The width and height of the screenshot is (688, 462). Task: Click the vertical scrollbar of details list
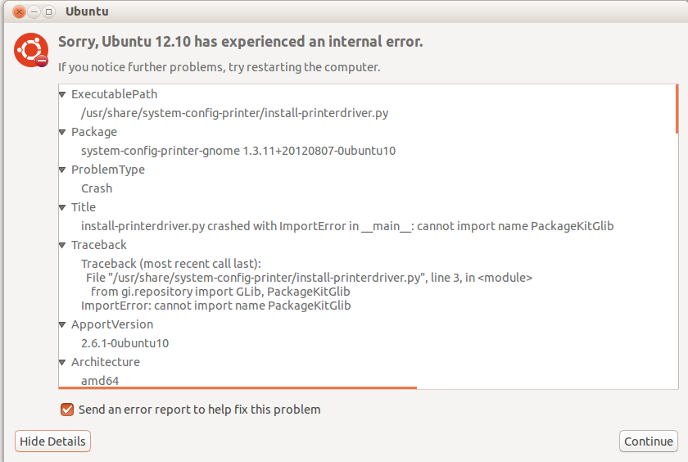(677, 108)
